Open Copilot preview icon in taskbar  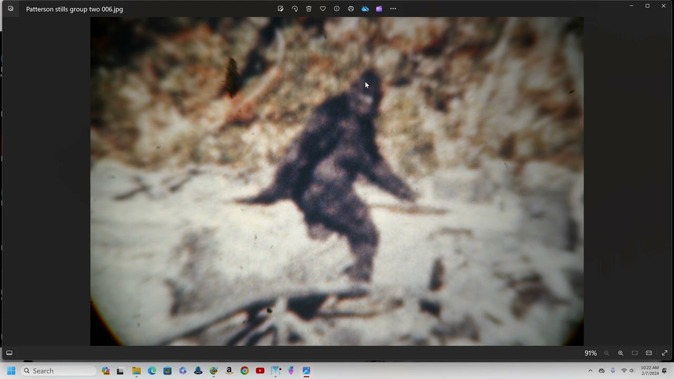(106, 371)
